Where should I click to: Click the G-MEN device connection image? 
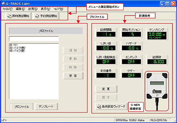tap(157, 91)
